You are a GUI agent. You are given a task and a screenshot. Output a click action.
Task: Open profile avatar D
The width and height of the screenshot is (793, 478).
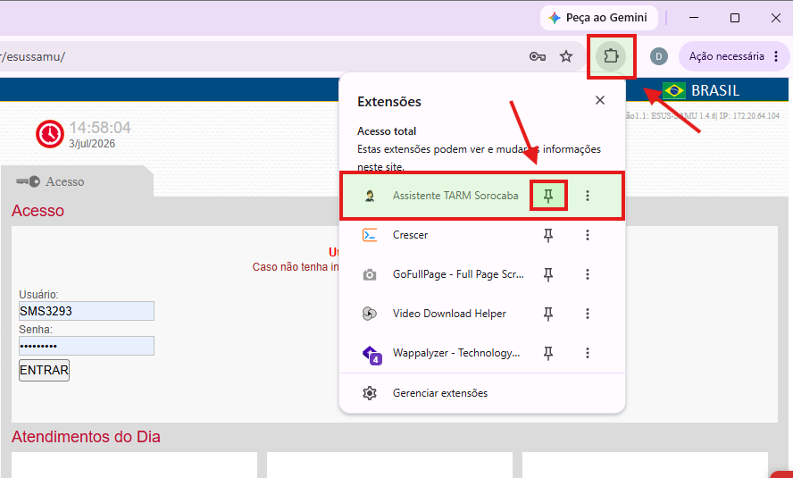658,56
